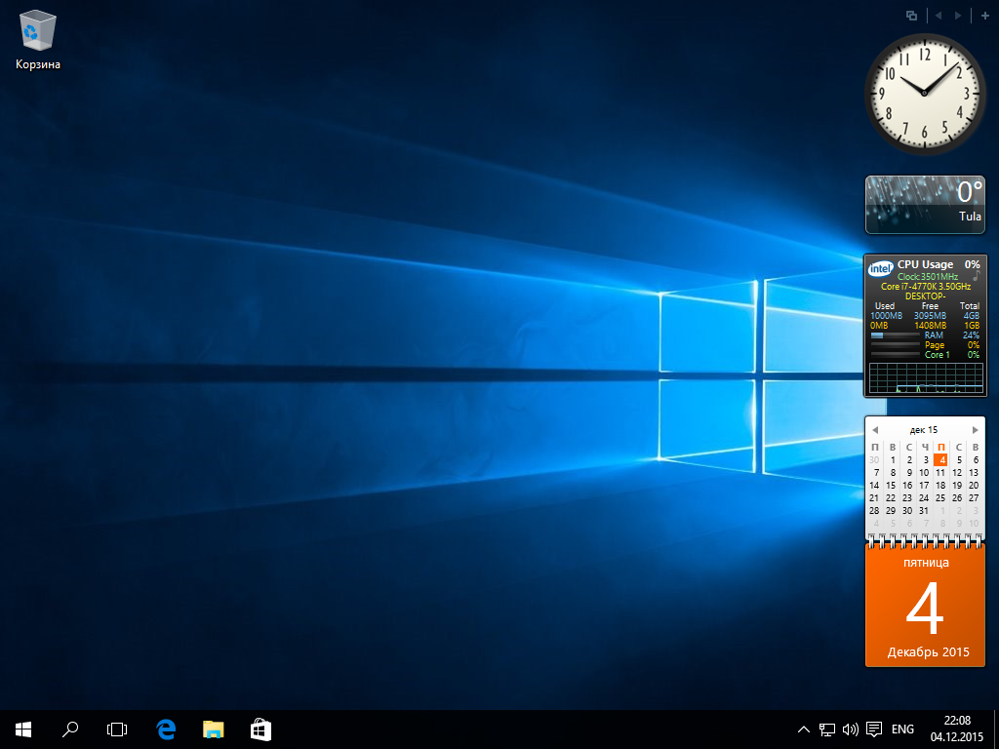Open the volume speaker tray icon

850,729
